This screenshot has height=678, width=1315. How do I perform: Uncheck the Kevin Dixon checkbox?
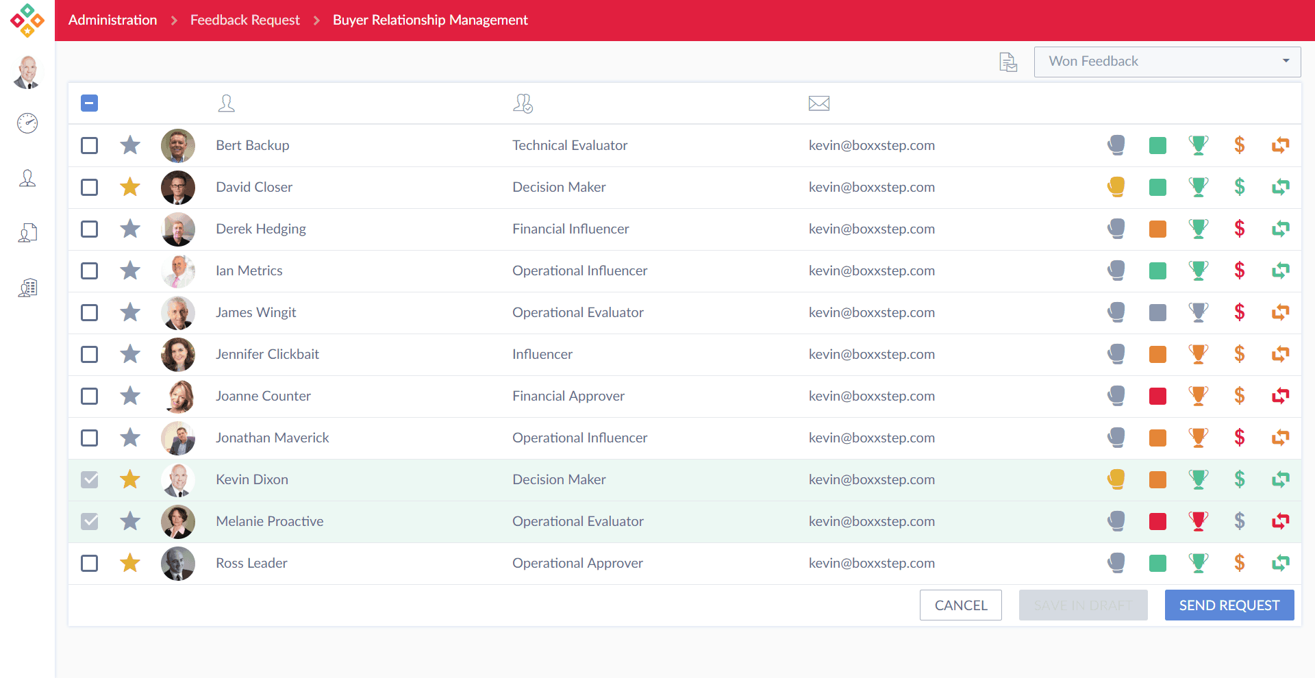[90, 479]
